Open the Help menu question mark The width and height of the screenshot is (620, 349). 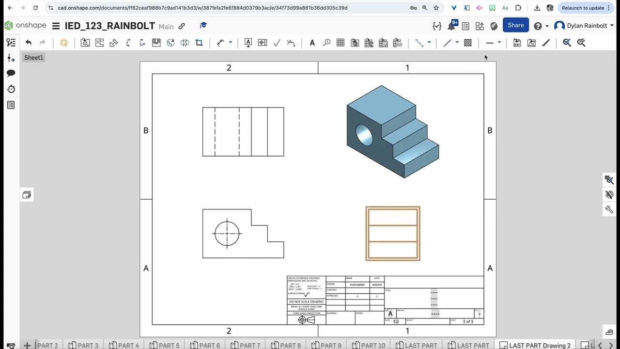(538, 26)
